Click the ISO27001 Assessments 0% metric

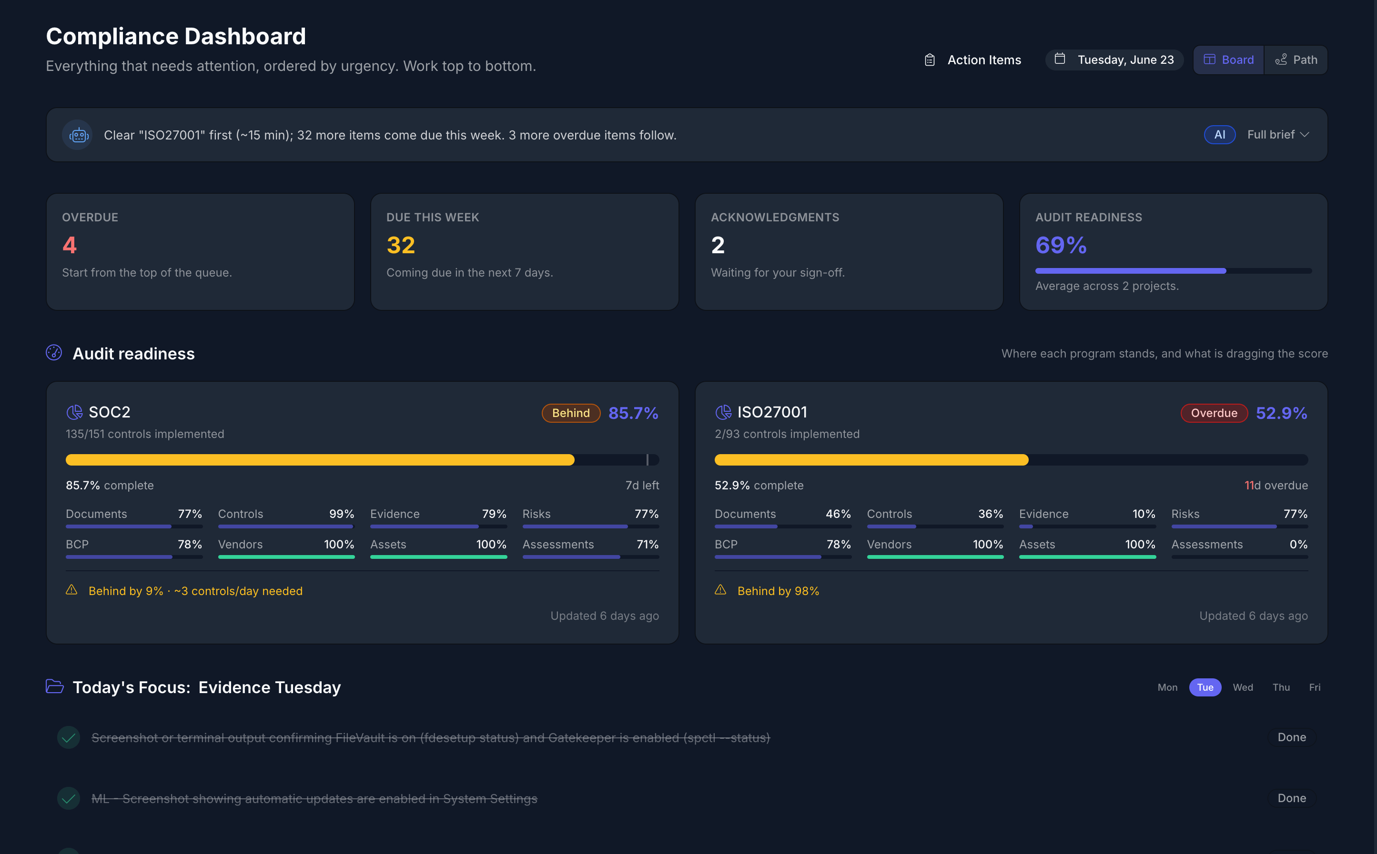coord(1240,548)
